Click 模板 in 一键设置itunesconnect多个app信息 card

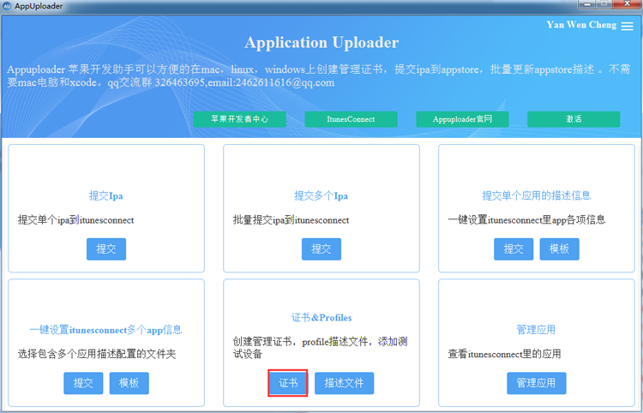(129, 383)
